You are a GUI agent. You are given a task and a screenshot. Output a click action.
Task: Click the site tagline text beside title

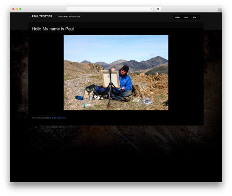pyautogui.click(x=69, y=17)
